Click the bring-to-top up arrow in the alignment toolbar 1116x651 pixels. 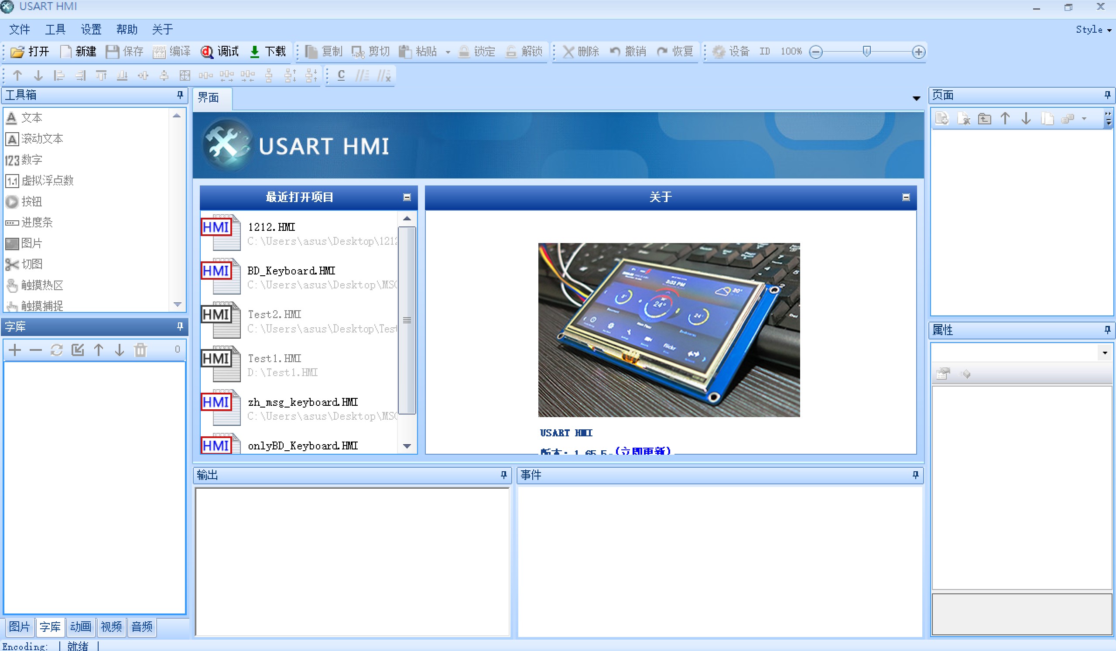point(17,76)
